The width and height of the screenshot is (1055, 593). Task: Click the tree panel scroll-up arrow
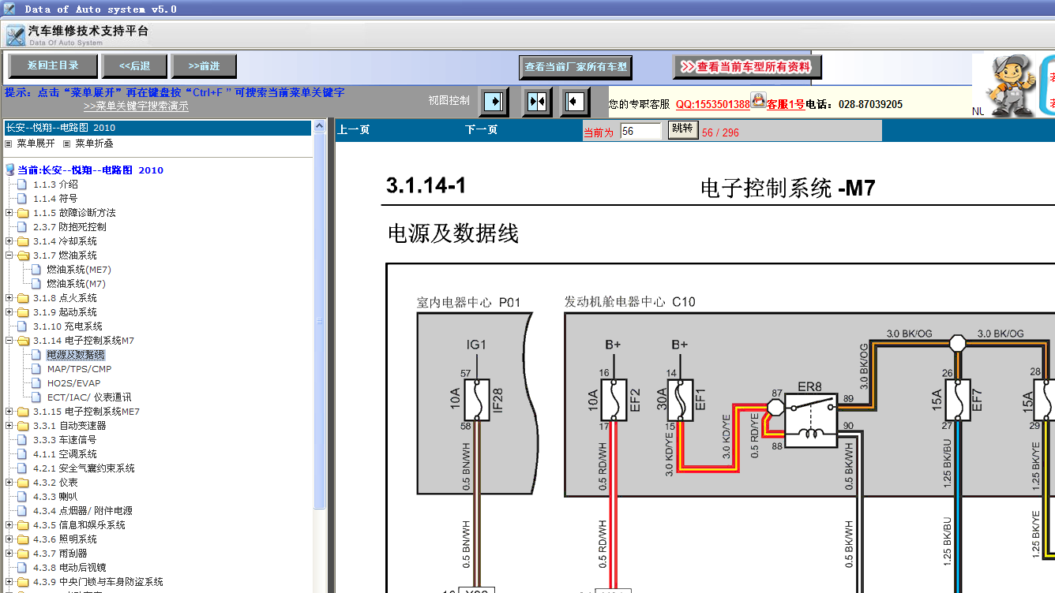(x=320, y=125)
